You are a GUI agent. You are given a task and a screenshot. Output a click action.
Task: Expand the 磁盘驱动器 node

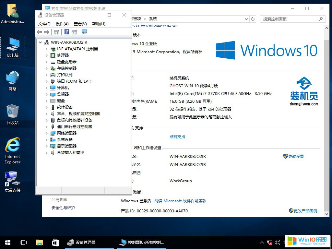[46, 62]
